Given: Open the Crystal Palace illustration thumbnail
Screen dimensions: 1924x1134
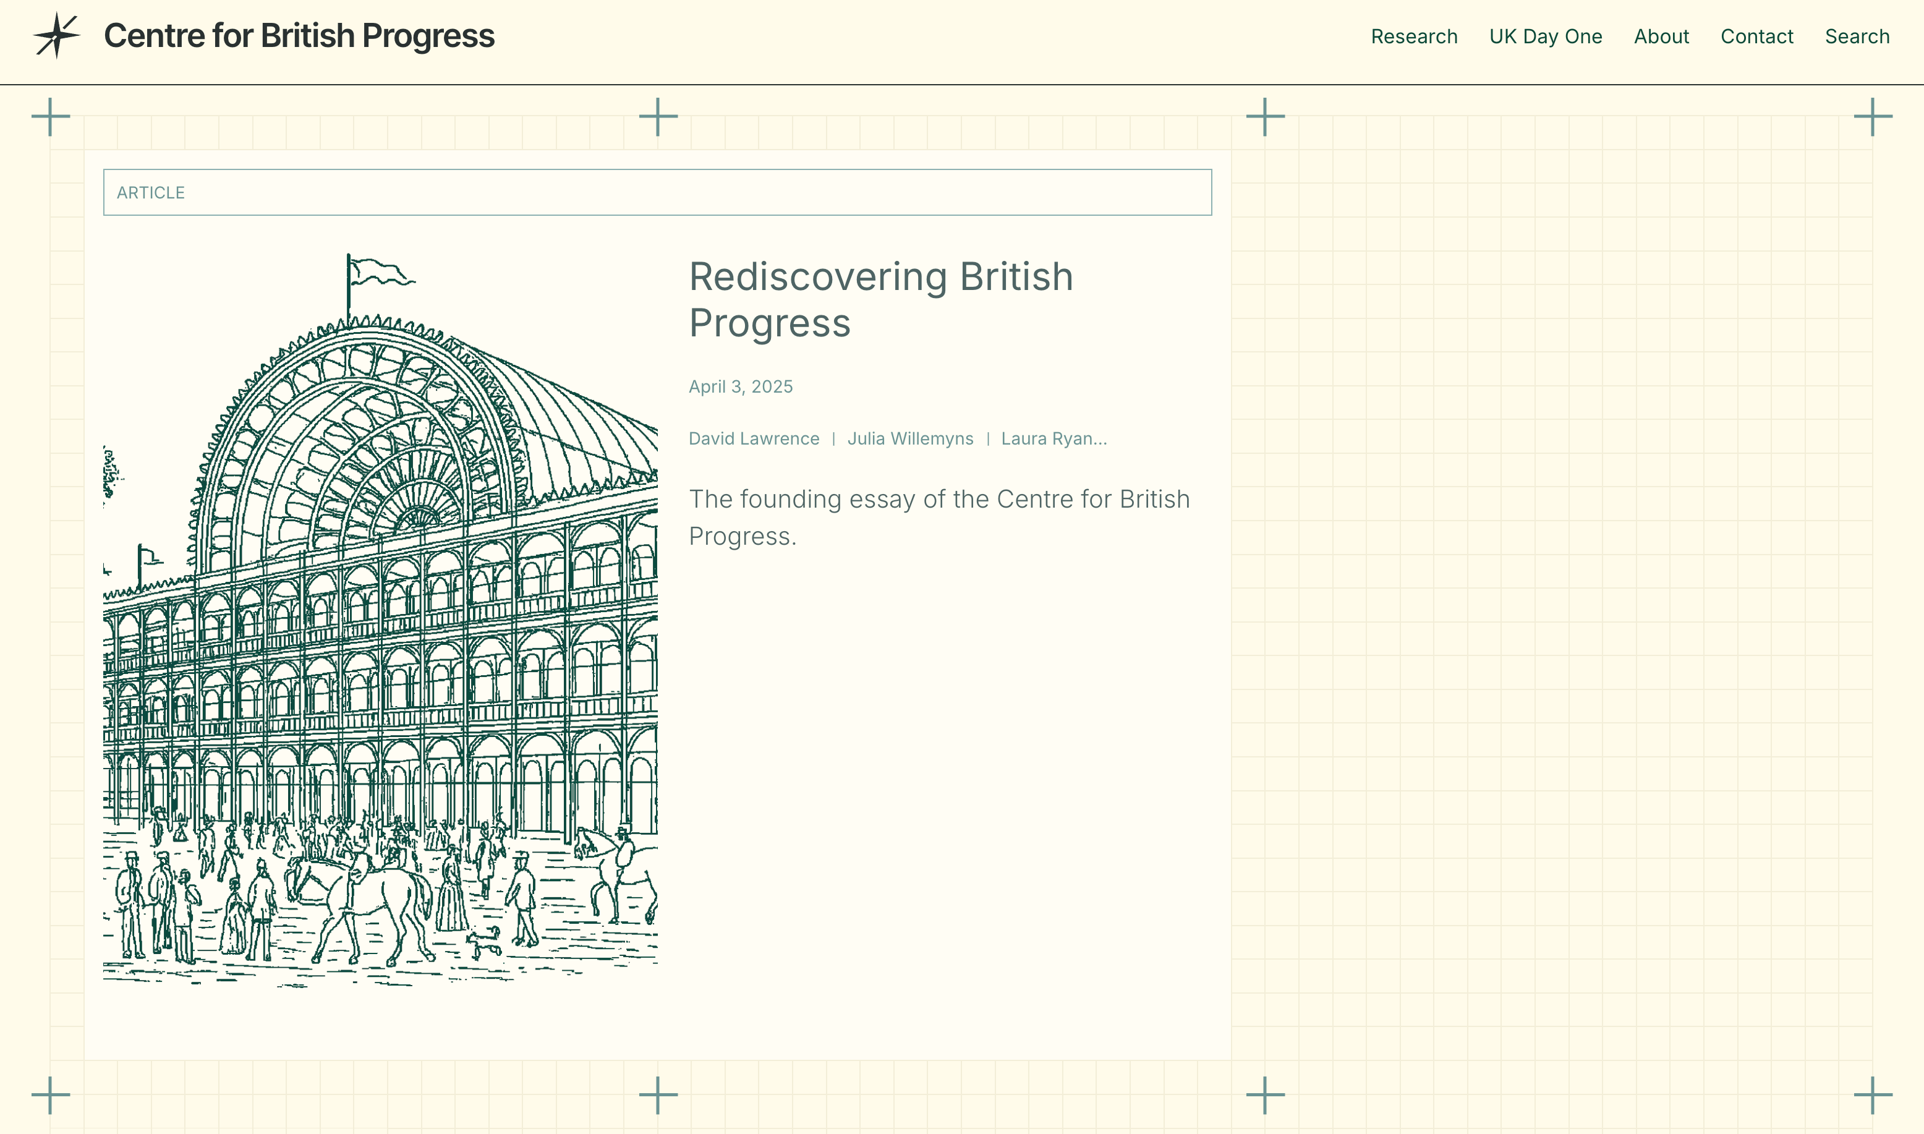Looking at the screenshot, I should click(x=380, y=621).
